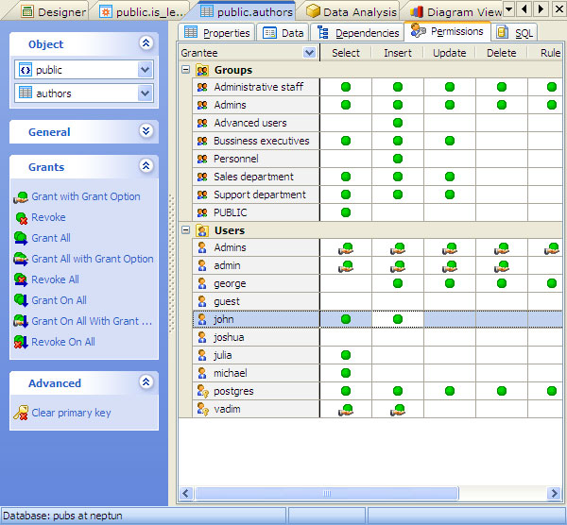Click the Revoke On All icon

point(21,343)
